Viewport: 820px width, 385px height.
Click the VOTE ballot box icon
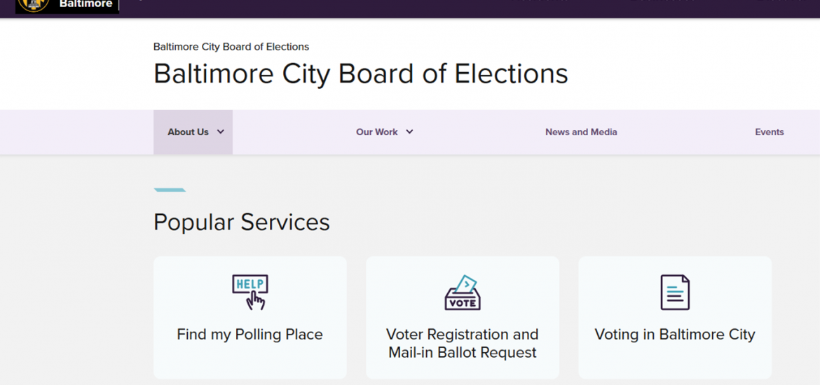coord(463,293)
